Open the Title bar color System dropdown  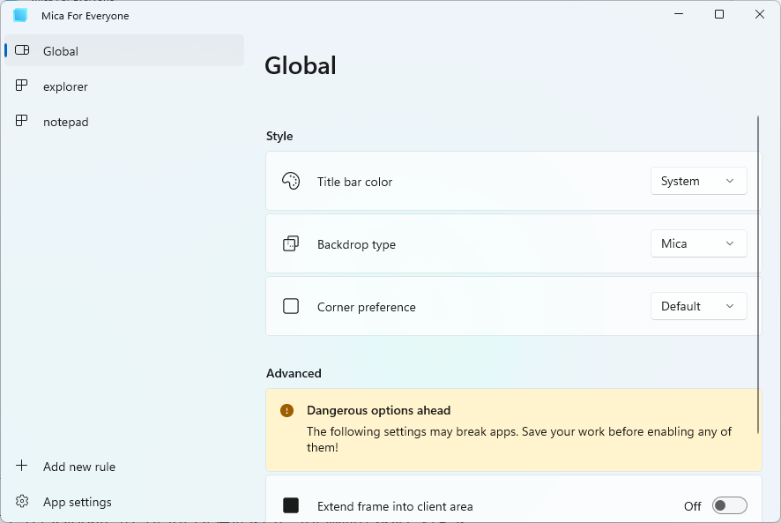[699, 181]
